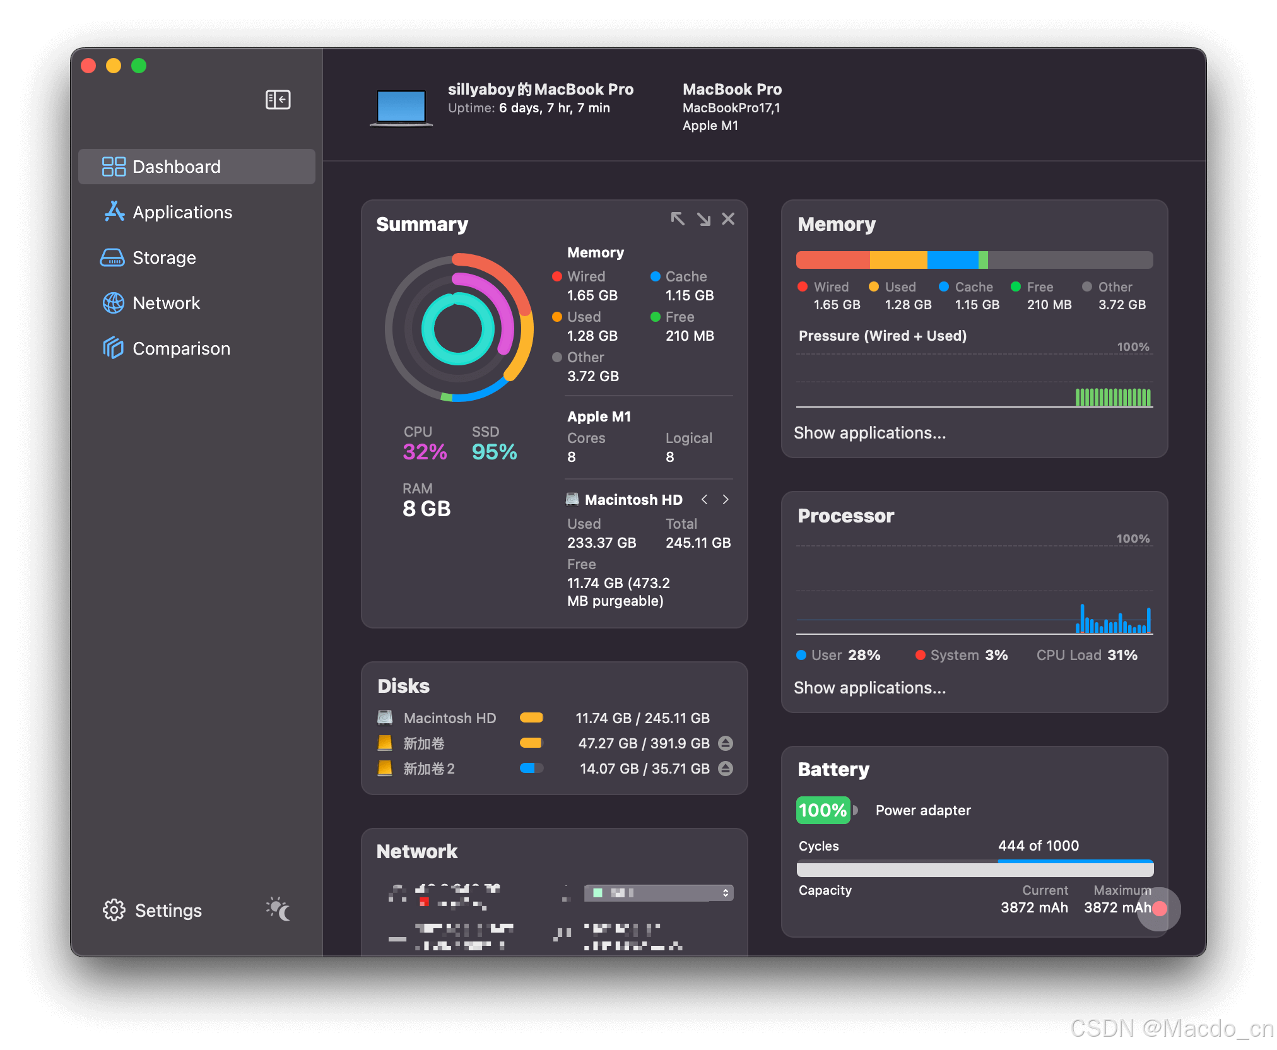Click the Network globe icon
Image resolution: width=1277 pixels, height=1050 pixels.
114,303
